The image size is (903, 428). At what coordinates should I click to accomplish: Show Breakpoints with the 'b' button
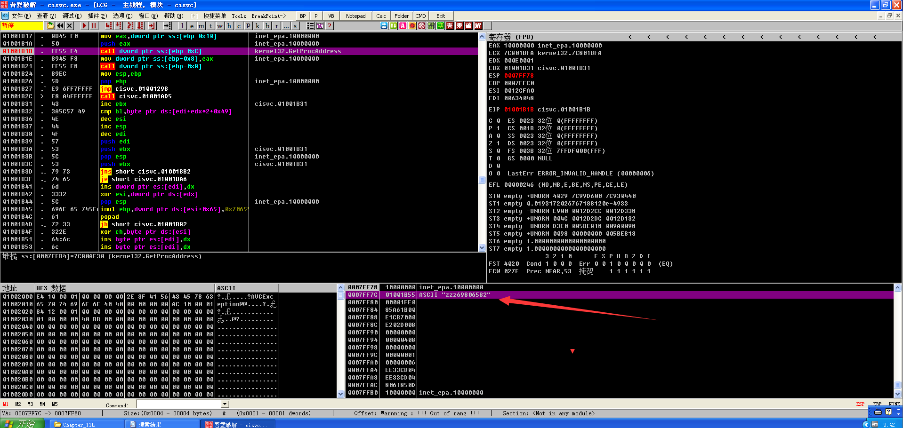267,25
